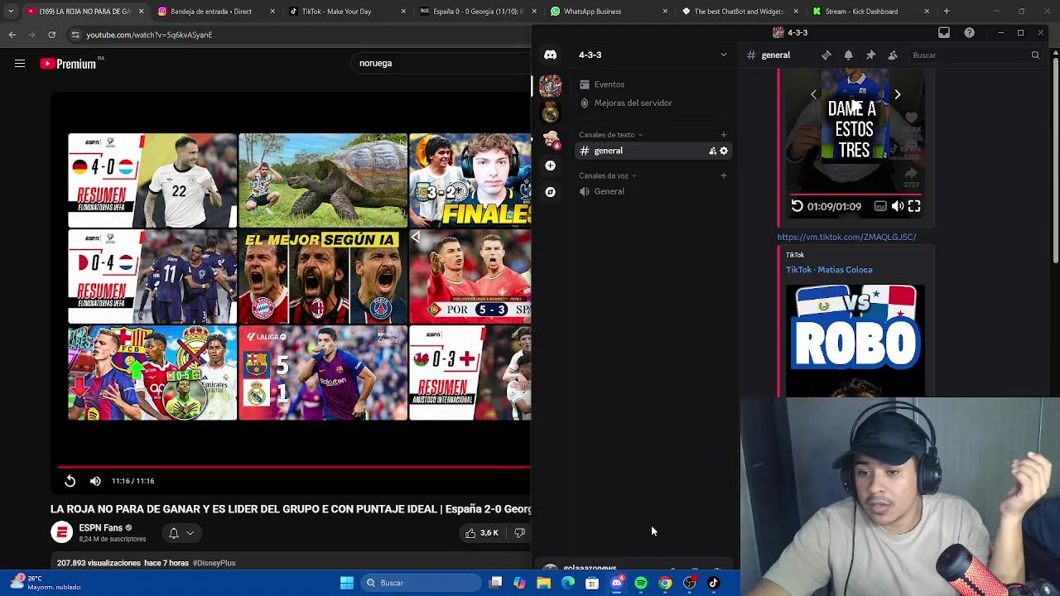Replay the embedded TikTok video in Discord
The image size is (1060, 596).
(x=797, y=206)
